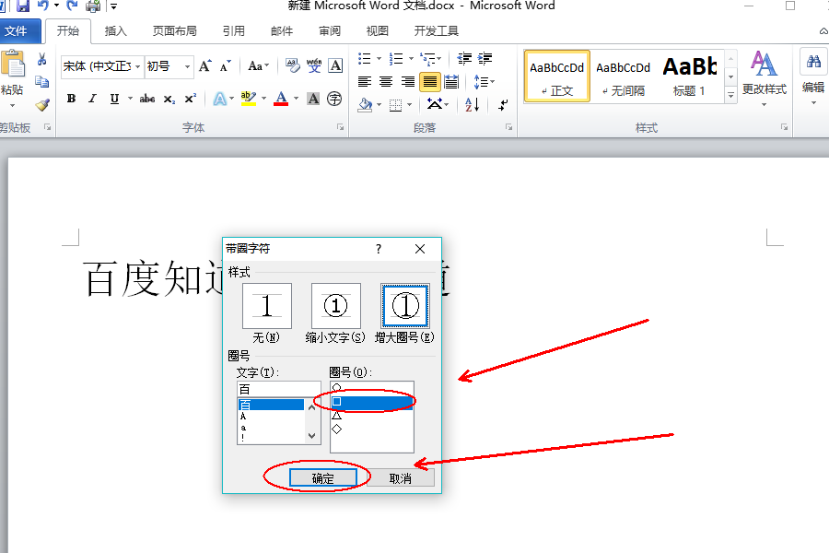Toggle the Justify alignment button
Screen dimensions: 829x553
[430, 82]
